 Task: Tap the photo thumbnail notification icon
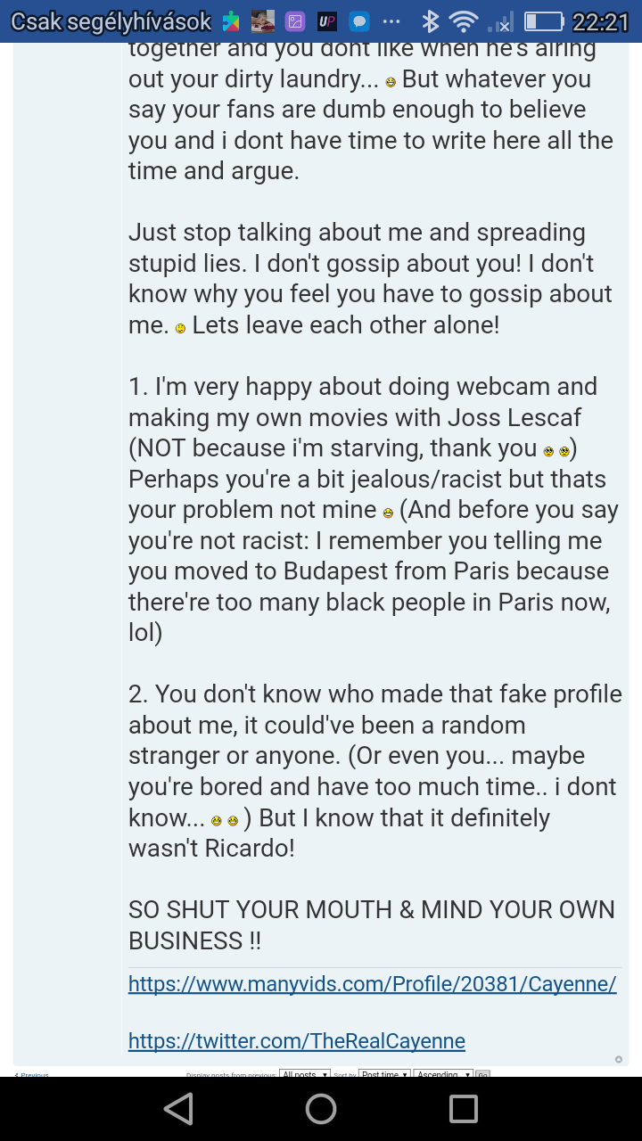click(263, 21)
